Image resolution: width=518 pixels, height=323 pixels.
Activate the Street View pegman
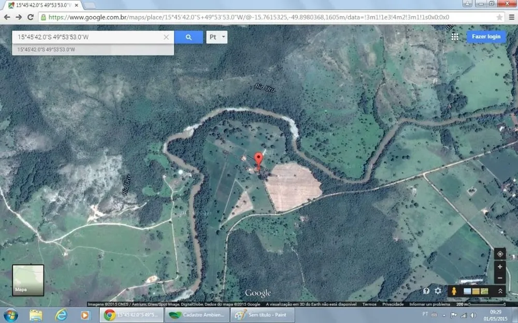pos(454,291)
